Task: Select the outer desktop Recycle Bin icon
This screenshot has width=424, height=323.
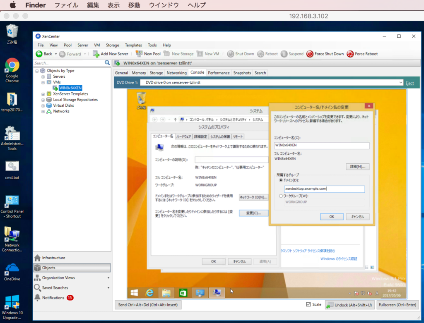Action: [x=12, y=34]
